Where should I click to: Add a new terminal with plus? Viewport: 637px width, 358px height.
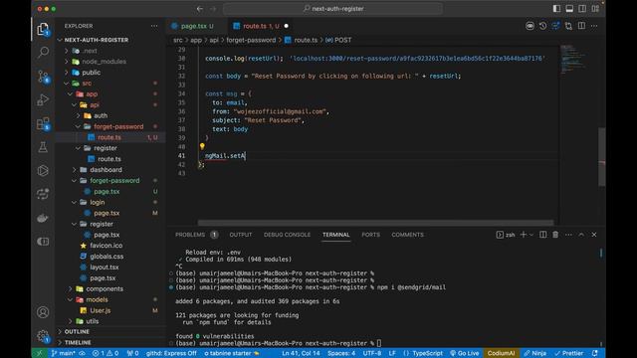524,235
